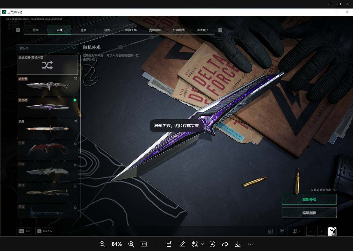
Task: Select the 近战 tab
Action: pyautogui.click(x=59, y=30)
